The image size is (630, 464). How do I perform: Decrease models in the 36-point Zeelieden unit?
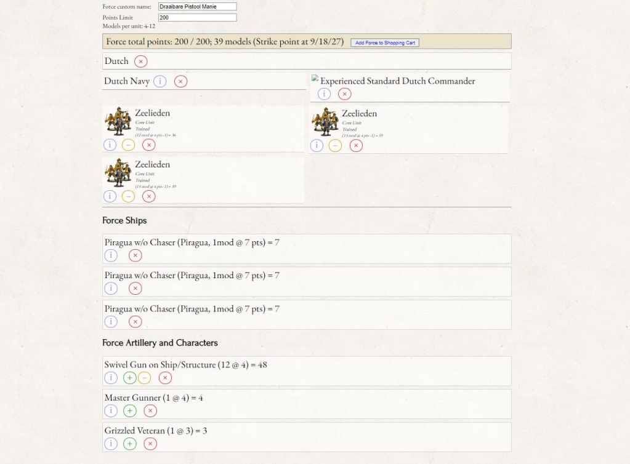128,145
